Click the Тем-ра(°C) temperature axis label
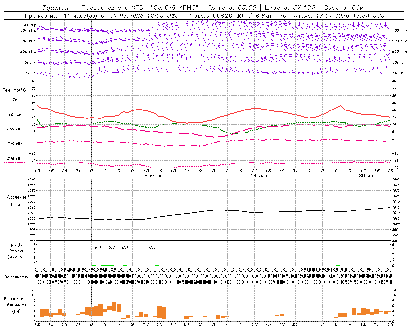This screenshot has height=327, width=409. [x=15, y=90]
